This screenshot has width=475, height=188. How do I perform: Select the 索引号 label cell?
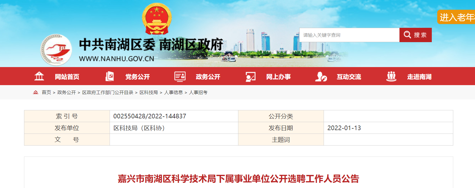click(x=67, y=116)
